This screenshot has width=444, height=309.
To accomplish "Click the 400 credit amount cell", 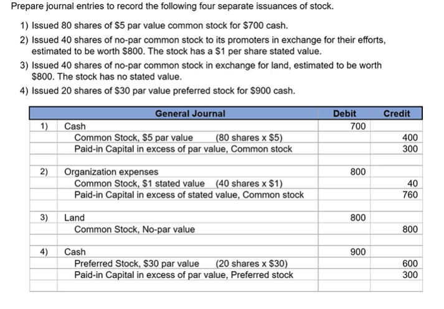I will 410,137.
